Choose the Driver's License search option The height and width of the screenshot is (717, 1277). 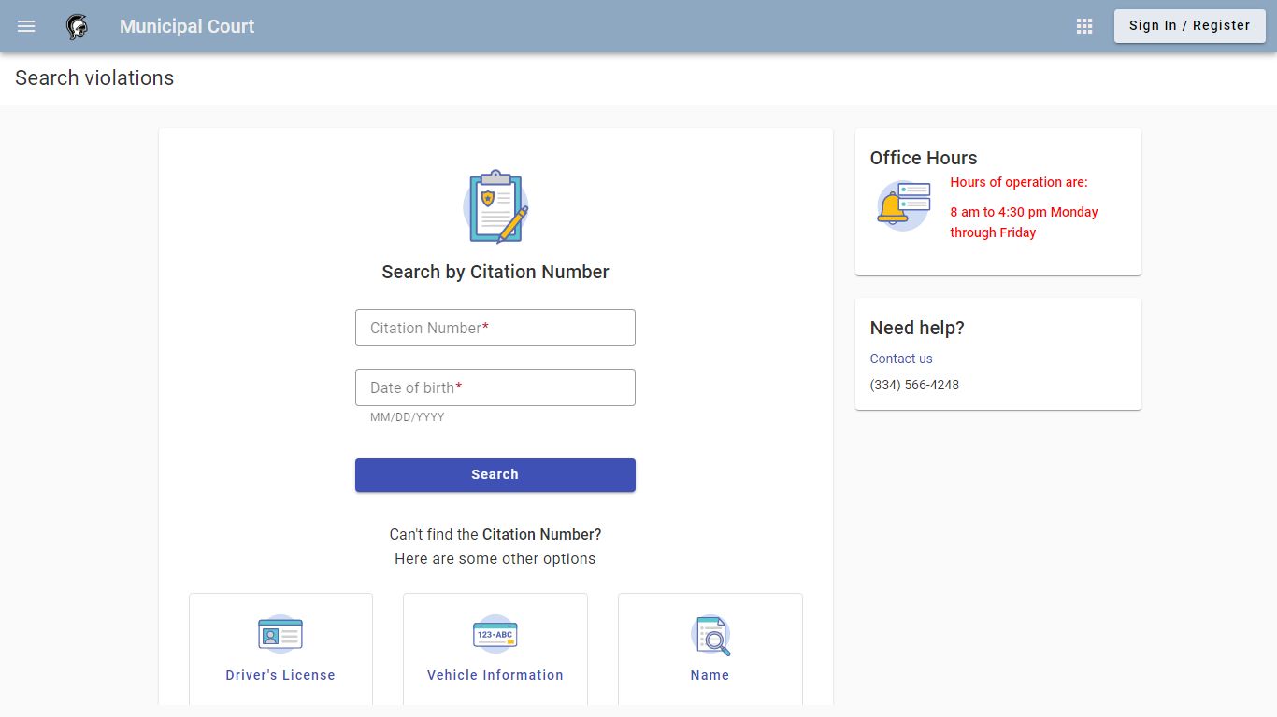pyautogui.click(x=280, y=650)
